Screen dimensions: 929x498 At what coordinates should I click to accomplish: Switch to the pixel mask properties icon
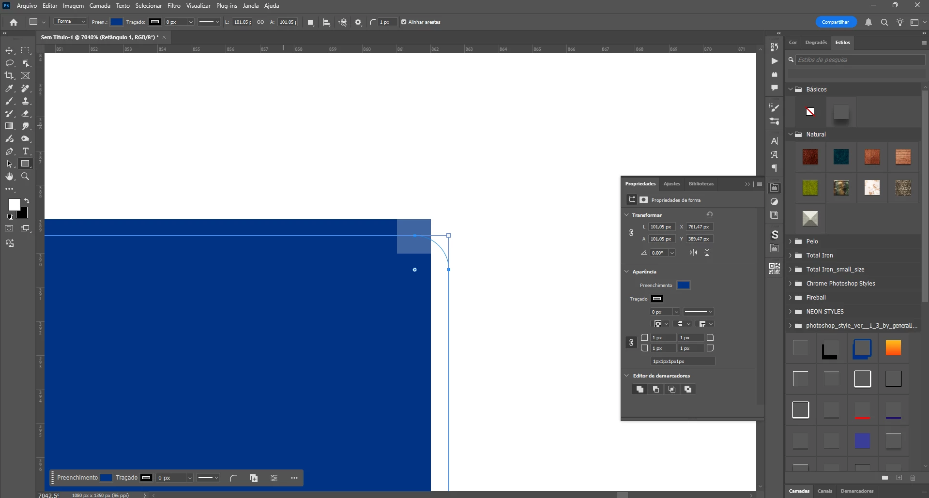pos(643,200)
